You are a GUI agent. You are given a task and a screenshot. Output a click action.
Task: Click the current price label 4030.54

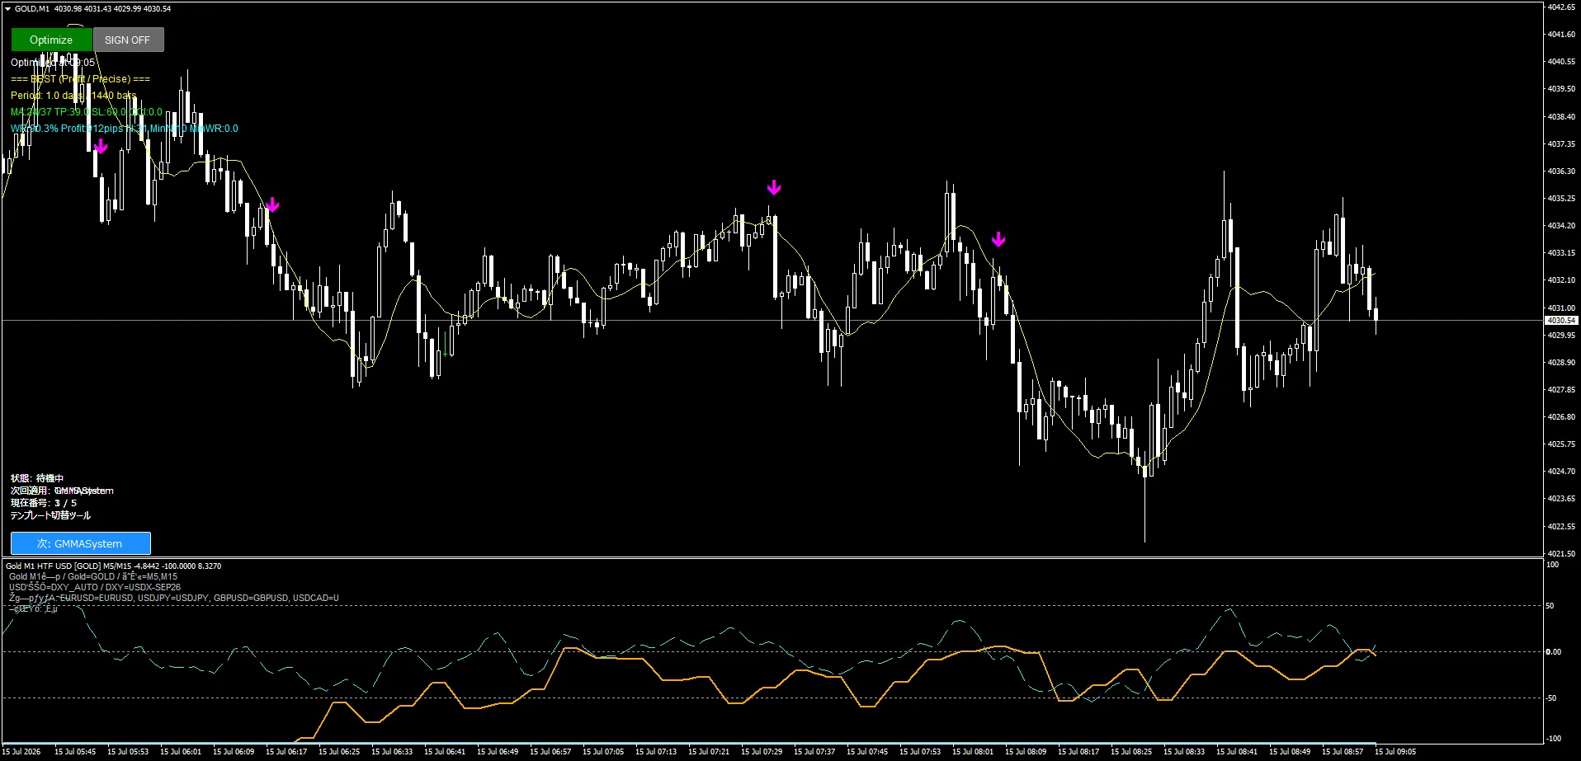1561,320
